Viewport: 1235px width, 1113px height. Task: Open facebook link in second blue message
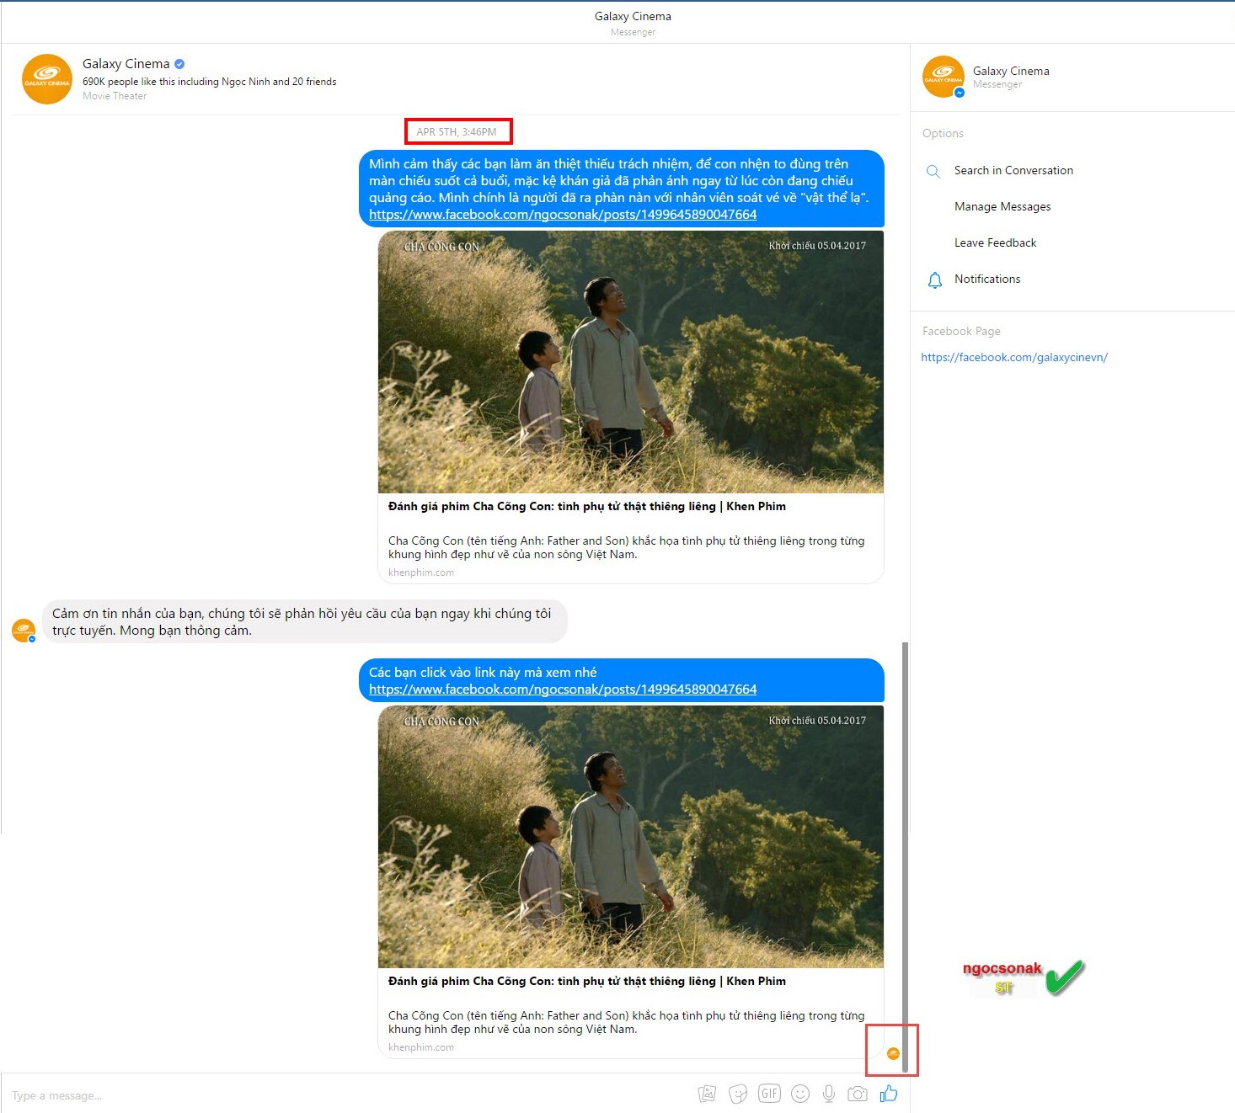click(563, 690)
